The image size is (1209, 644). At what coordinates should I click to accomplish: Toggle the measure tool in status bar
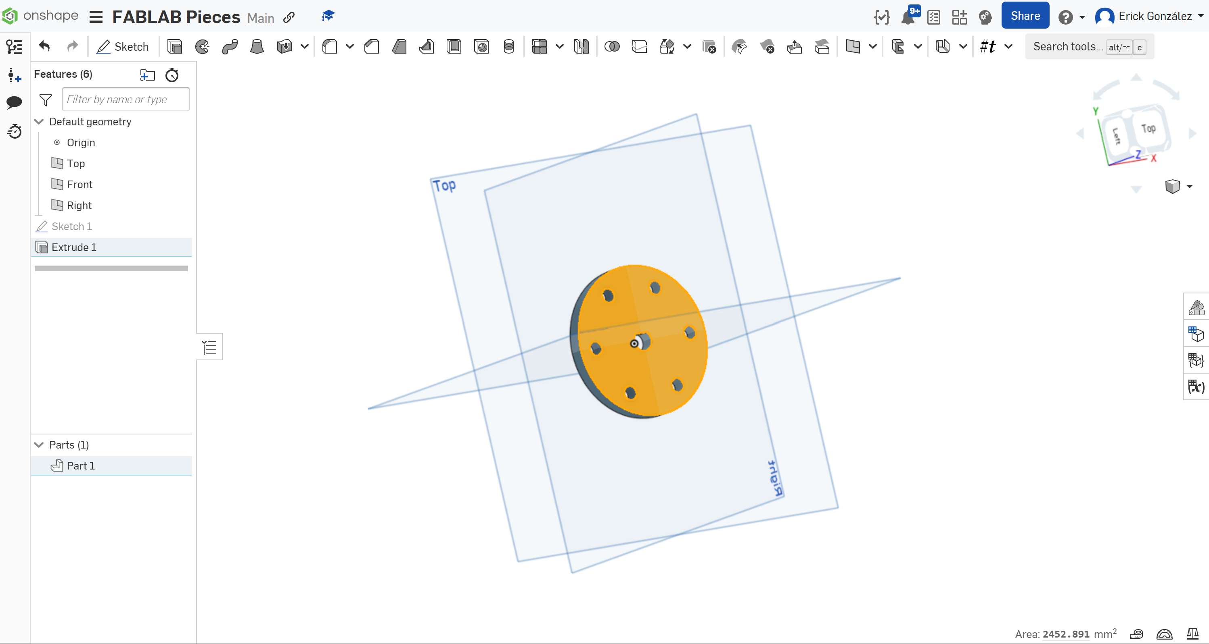(1136, 634)
